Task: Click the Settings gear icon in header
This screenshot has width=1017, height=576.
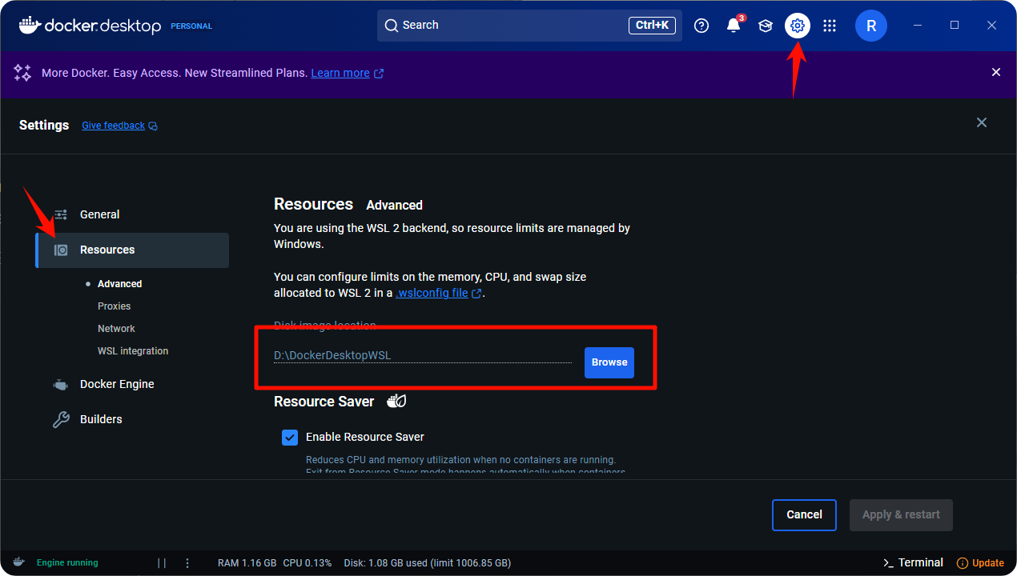Action: pyautogui.click(x=797, y=26)
